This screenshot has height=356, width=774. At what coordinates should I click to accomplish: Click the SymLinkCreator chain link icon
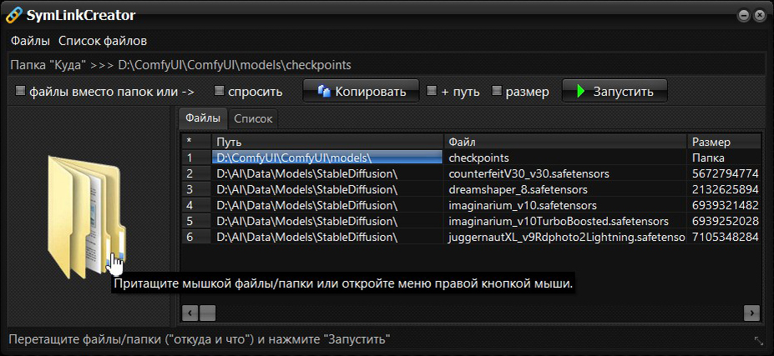(x=13, y=15)
